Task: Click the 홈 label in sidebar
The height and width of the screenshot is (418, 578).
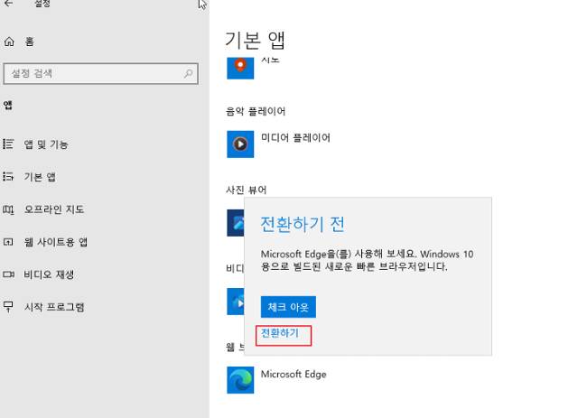Action: (x=30, y=42)
